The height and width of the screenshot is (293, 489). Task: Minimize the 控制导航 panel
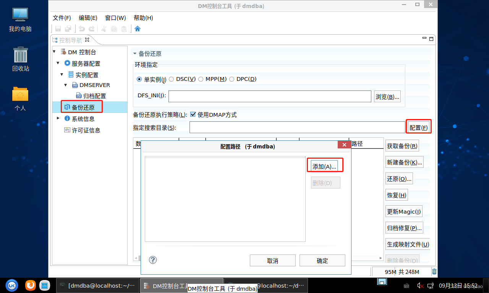pos(424,38)
